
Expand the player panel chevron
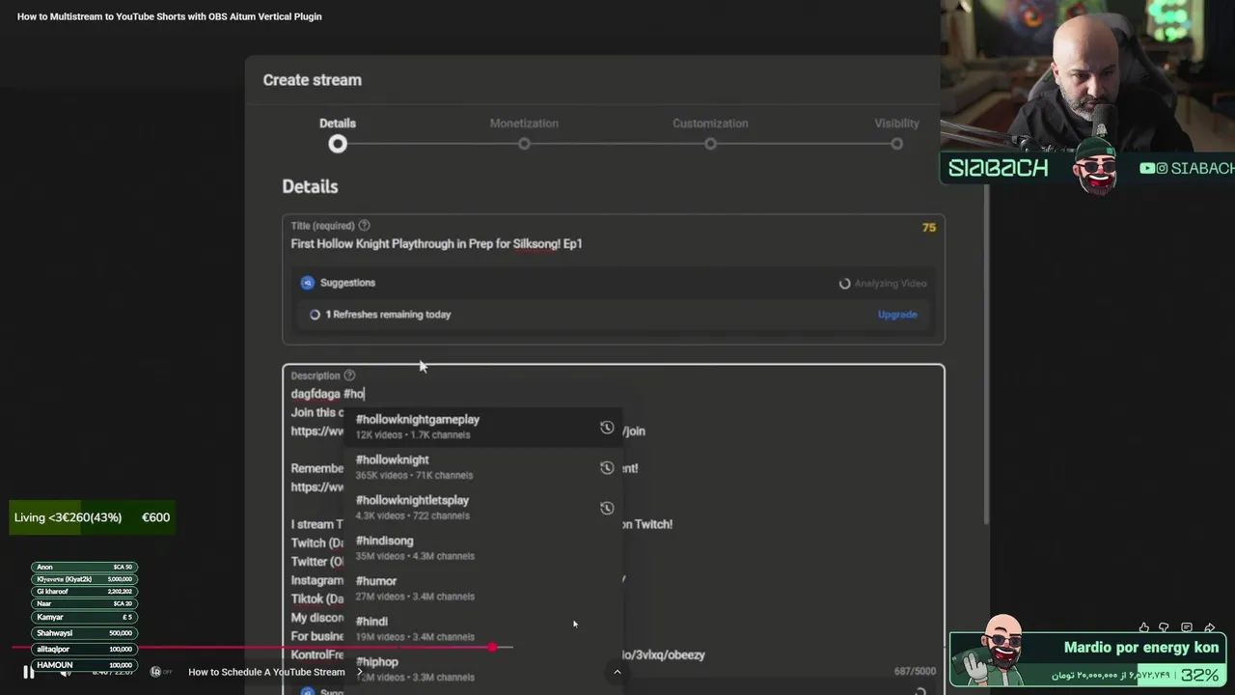[x=617, y=672]
